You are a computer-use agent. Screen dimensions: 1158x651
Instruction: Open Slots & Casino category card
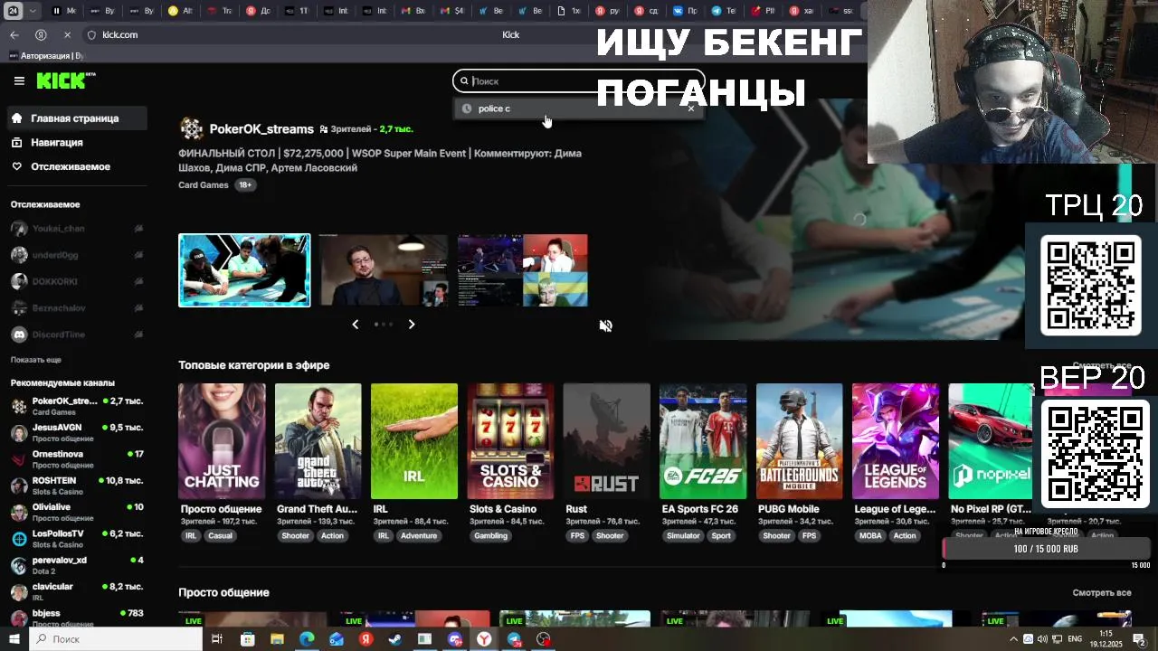coord(510,441)
